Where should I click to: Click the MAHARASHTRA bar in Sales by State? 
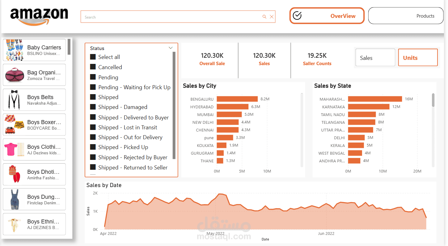tap(375, 99)
